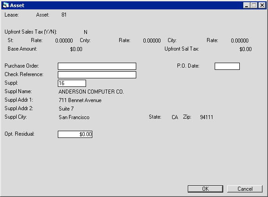Click the Zip value 94111
268x197 pixels.
207,117
